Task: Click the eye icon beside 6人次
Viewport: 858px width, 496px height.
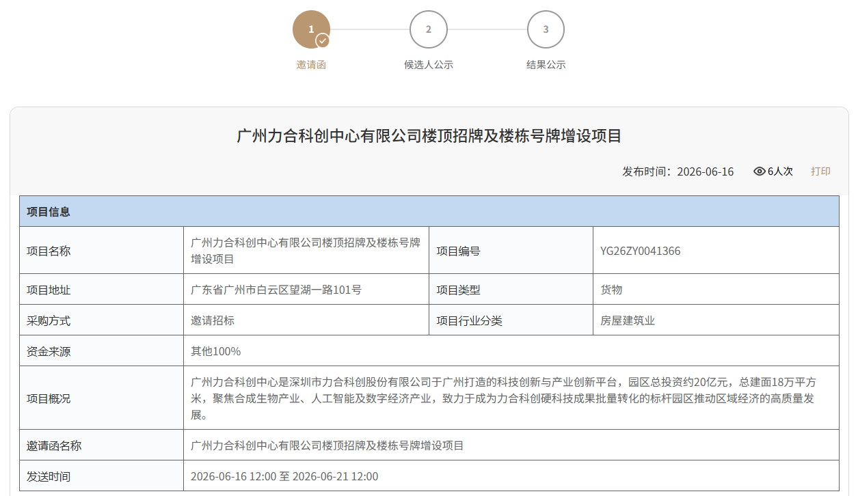Action: click(x=760, y=171)
